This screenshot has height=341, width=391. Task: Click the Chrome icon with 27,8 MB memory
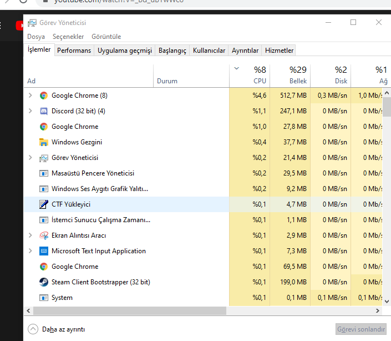click(x=44, y=127)
